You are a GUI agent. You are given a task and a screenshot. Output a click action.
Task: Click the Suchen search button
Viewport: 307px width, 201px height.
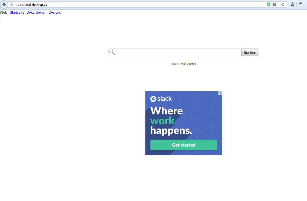[x=250, y=52]
